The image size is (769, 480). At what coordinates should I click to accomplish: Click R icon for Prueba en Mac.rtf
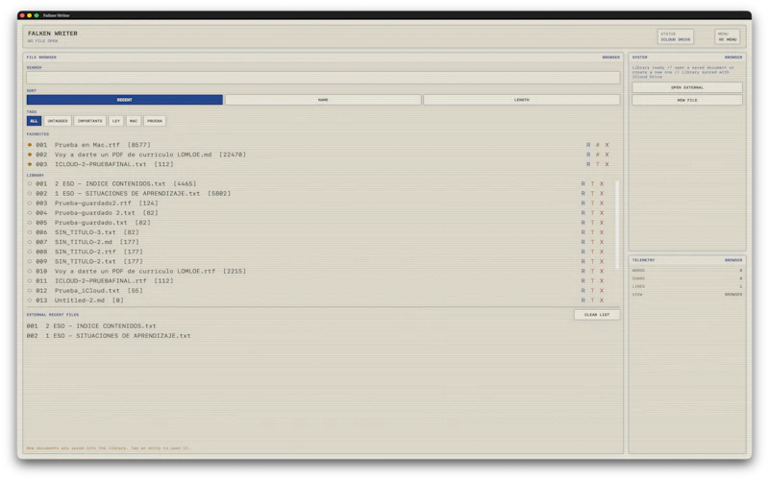[588, 145]
